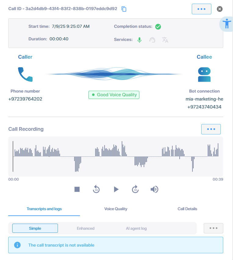The height and width of the screenshot is (260, 233).
Task: Click the translation service icon
Action: click(x=165, y=40)
